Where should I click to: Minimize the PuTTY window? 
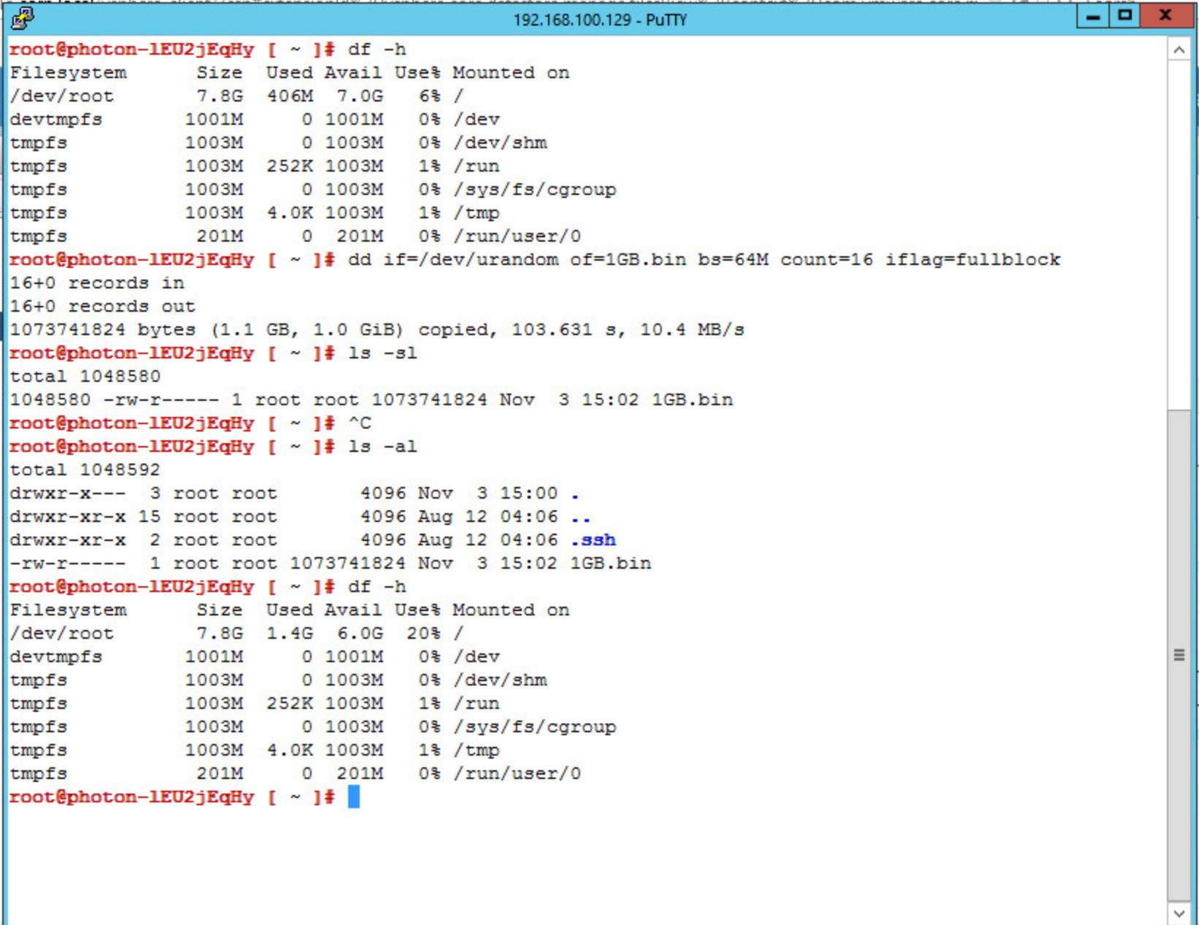pyautogui.click(x=1092, y=16)
